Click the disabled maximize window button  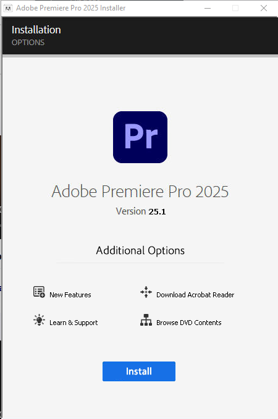pos(235,8)
